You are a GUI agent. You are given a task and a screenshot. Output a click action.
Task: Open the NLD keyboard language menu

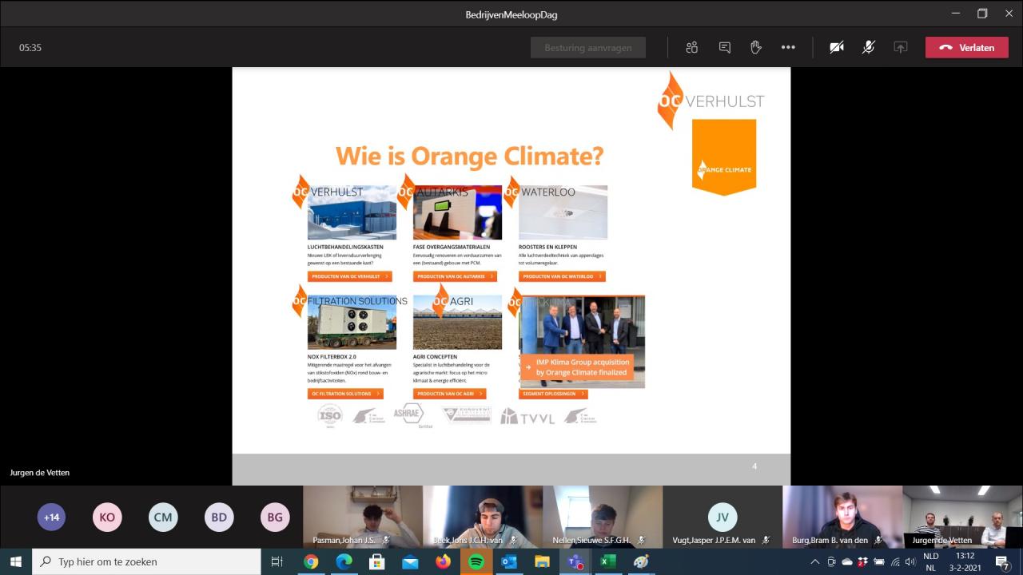point(931,561)
